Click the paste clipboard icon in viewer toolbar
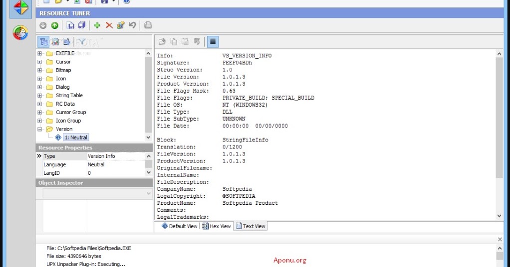510x267 pixels. 185,41
